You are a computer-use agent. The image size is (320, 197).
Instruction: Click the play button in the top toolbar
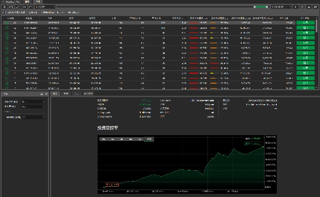pyautogui.click(x=295, y=7)
